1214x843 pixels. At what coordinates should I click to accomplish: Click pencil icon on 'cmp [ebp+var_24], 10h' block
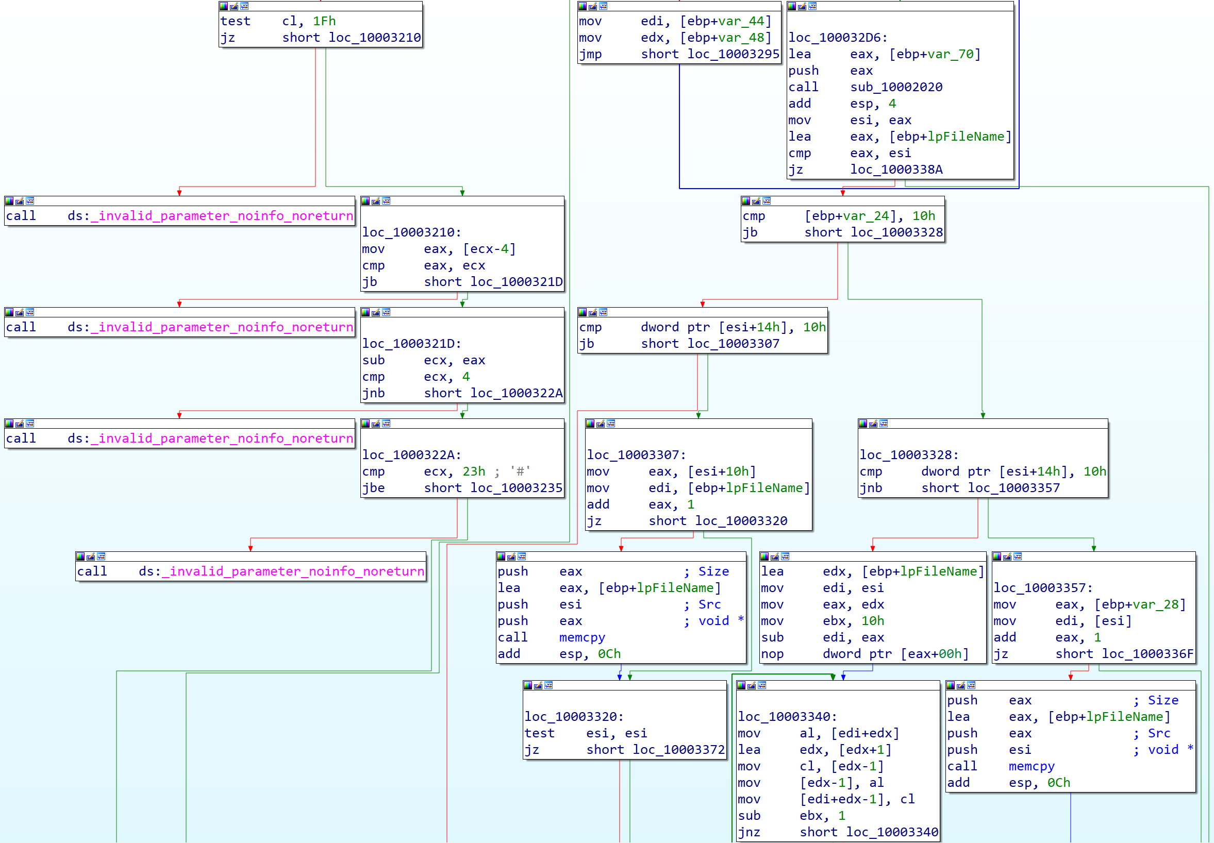[x=756, y=201]
